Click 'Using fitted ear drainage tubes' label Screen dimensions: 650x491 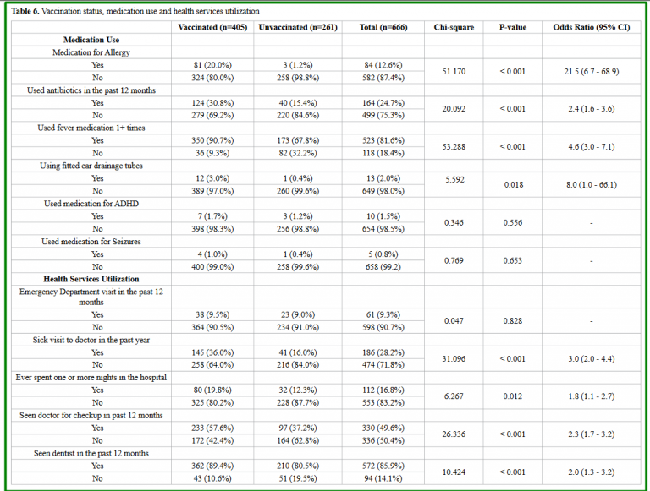coord(91,166)
